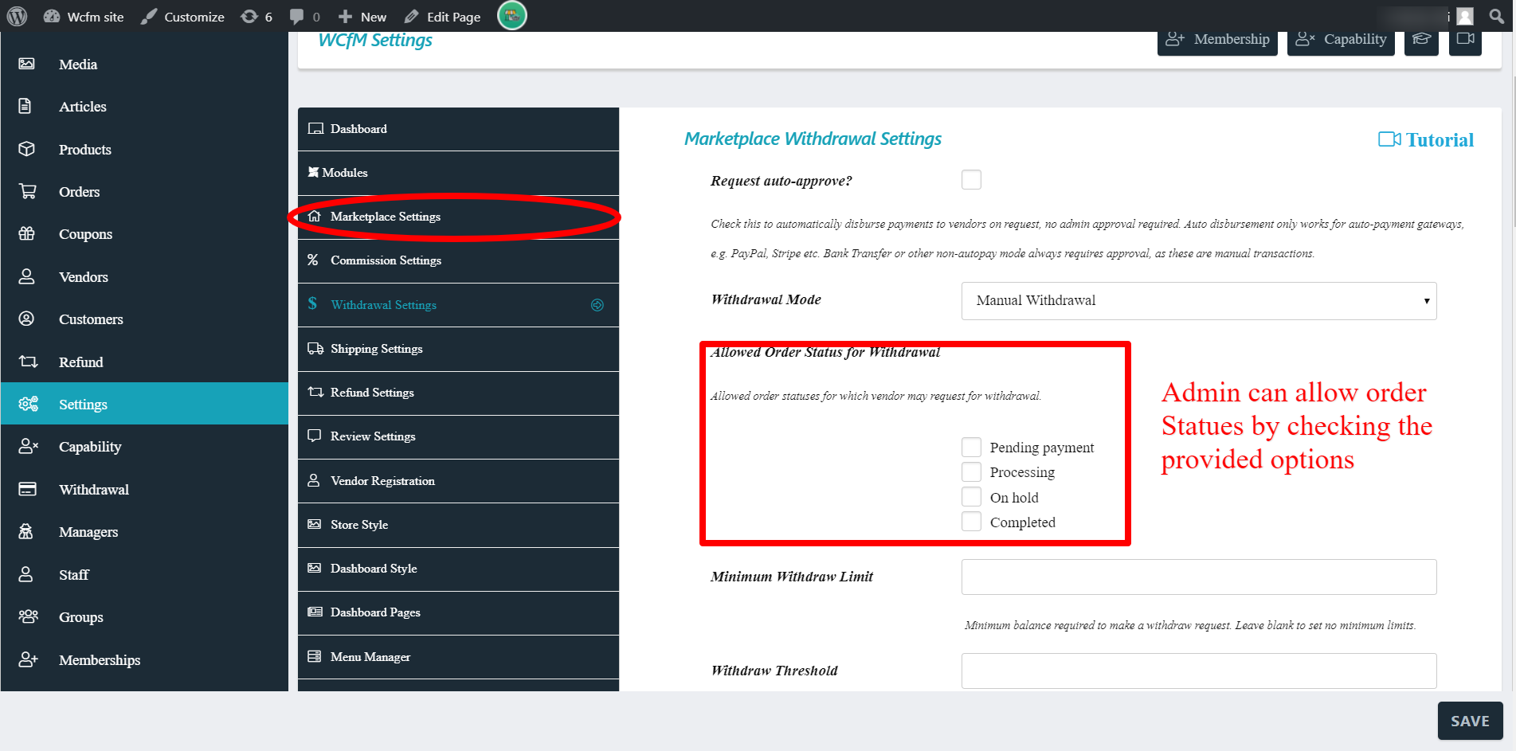The image size is (1516, 751).
Task: Click the dollar icon of Withdrawal Settings
Action: click(312, 303)
